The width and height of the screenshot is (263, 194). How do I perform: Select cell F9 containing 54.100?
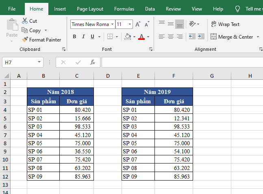pos(174,151)
